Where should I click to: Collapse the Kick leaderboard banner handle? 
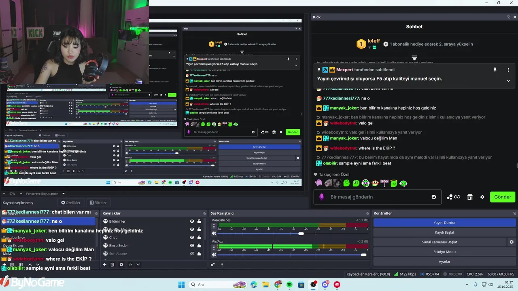pos(414,58)
